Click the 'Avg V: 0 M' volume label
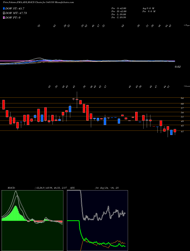This screenshot has width=190, height=251. point(148,8)
